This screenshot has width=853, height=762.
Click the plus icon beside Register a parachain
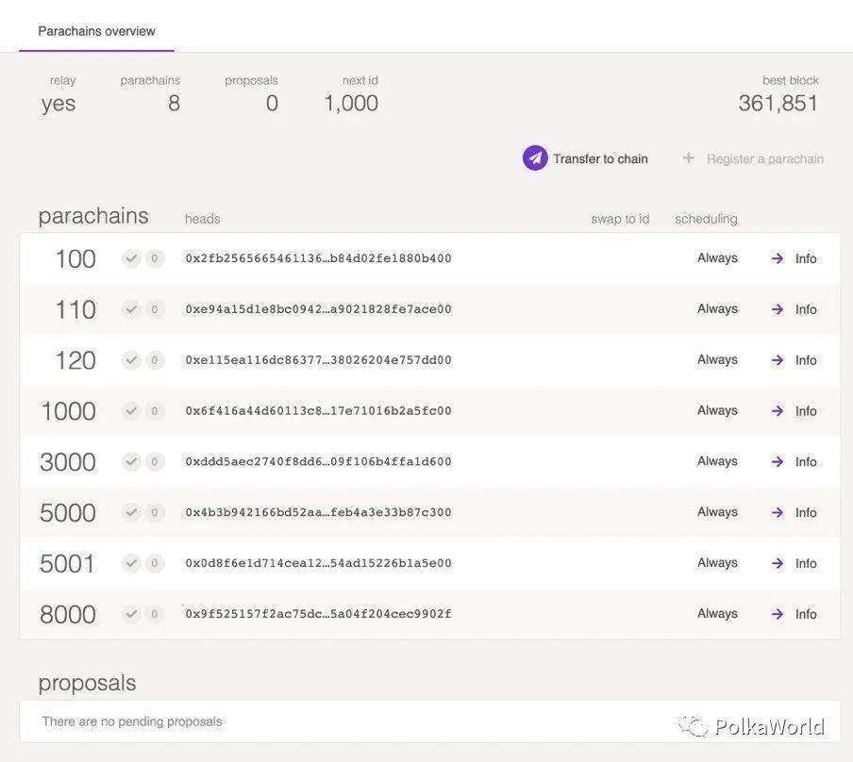[x=689, y=158]
